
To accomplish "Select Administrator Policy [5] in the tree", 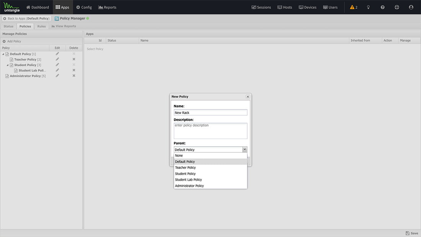I will (28, 76).
